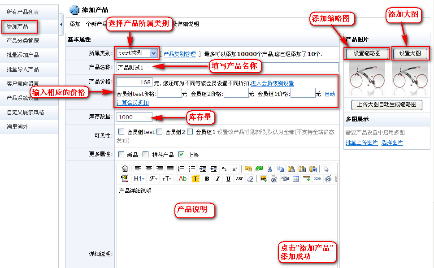434x268 pixels.
Task: Pick the text color Ab swatch
Action: point(182,179)
